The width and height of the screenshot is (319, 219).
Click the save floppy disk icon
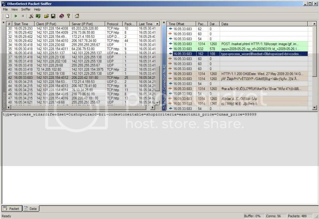coord(53,16)
